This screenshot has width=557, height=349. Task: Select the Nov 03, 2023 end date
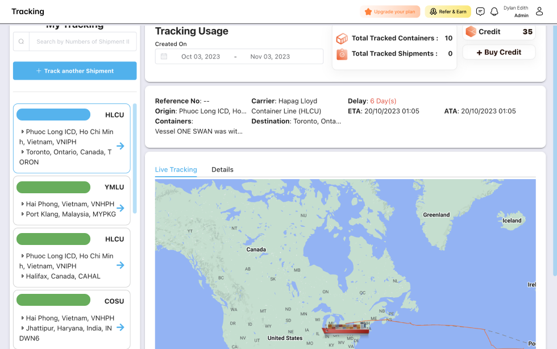[x=270, y=56]
